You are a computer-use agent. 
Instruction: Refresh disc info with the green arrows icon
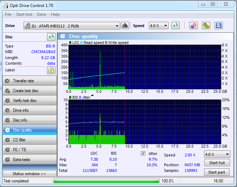pos(51,37)
